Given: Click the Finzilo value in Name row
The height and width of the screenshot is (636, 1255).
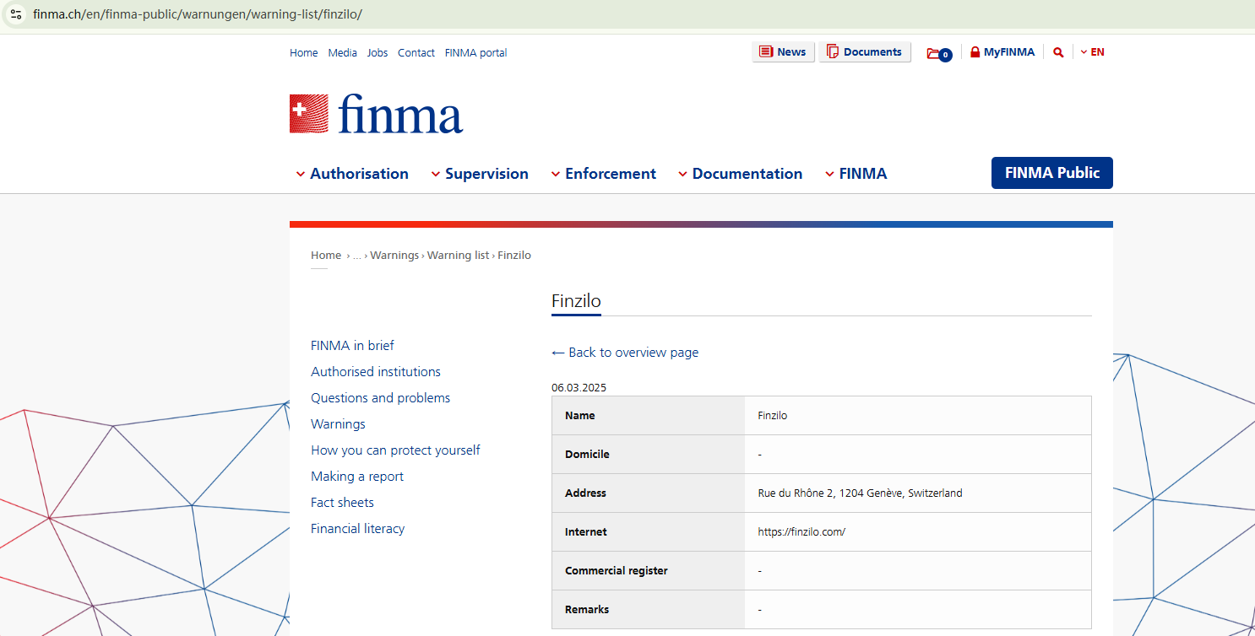Looking at the screenshot, I should [x=773, y=416].
